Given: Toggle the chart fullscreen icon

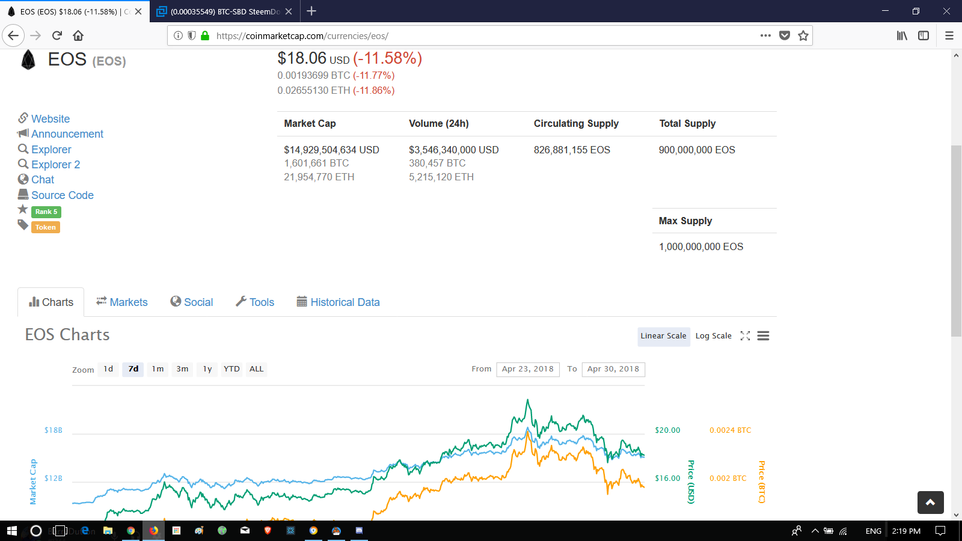Looking at the screenshot, I should click(x=746, y=336).
